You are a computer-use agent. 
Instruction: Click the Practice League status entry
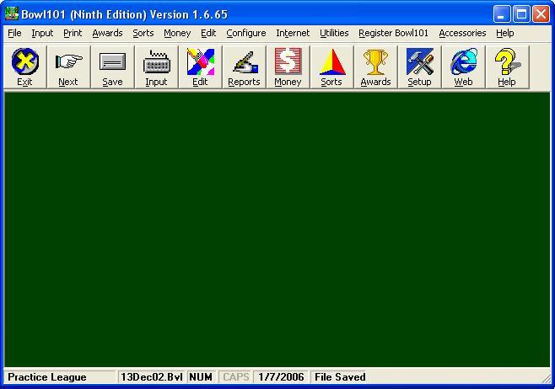click(x=59, y=377)
